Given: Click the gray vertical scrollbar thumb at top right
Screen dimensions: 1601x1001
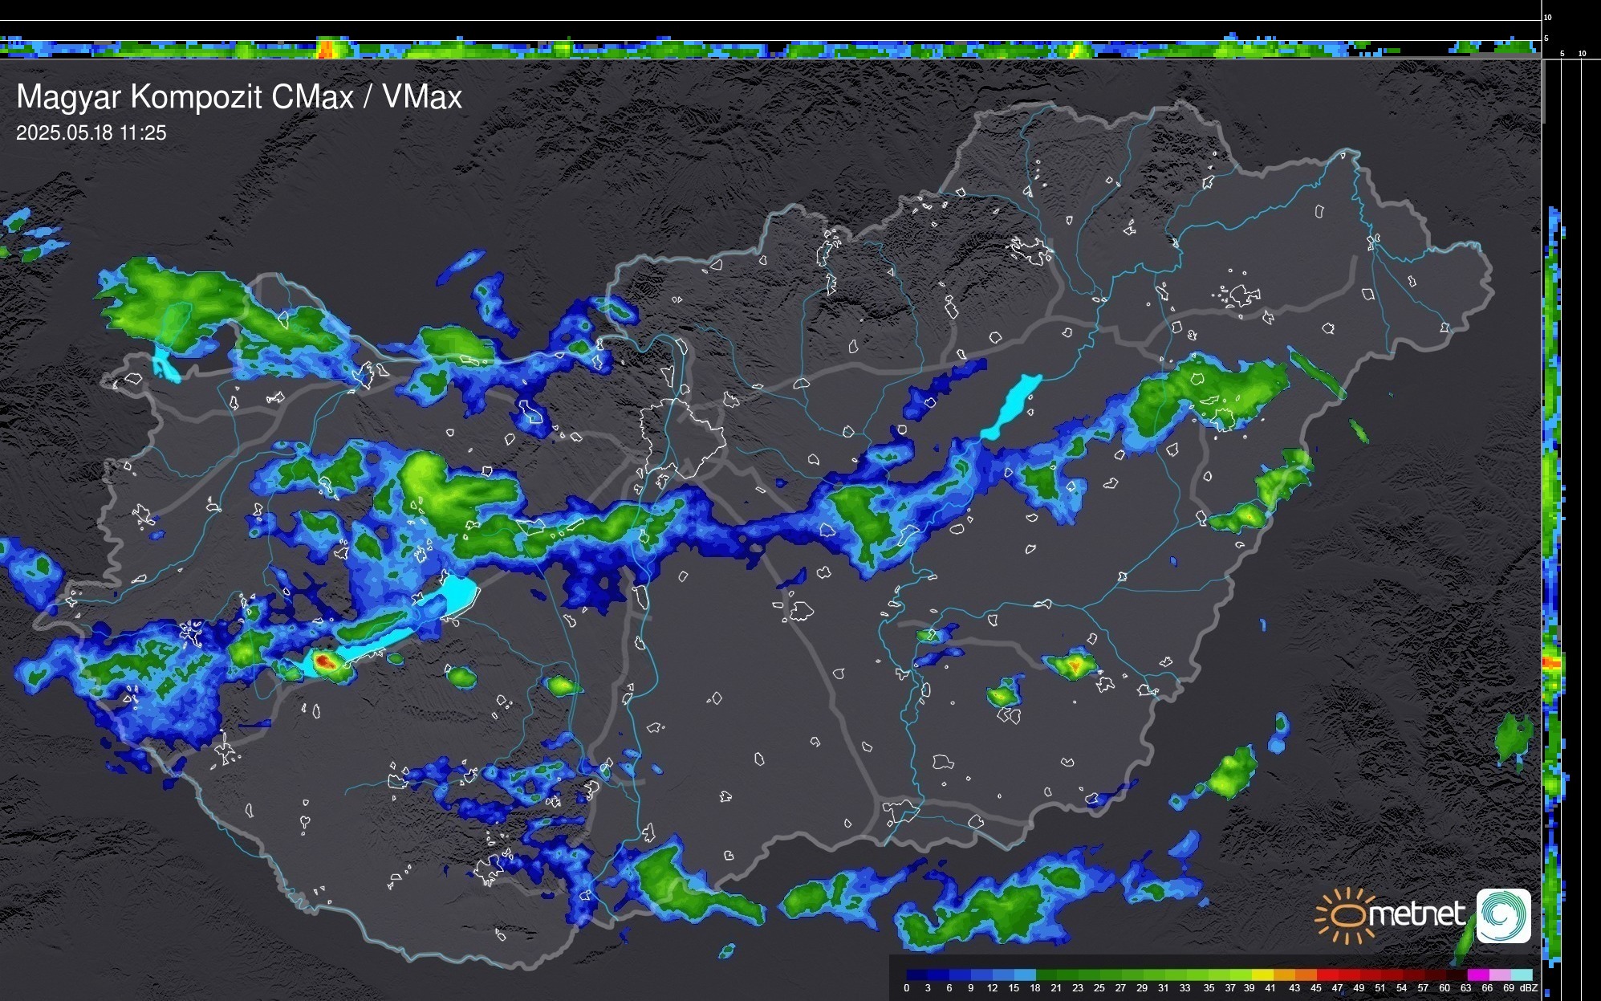Looking at the screenshot, I should pos(1543,91).
